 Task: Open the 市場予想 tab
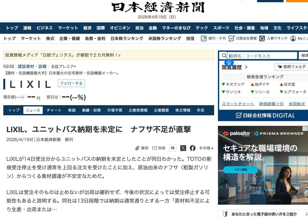[115, 110]
